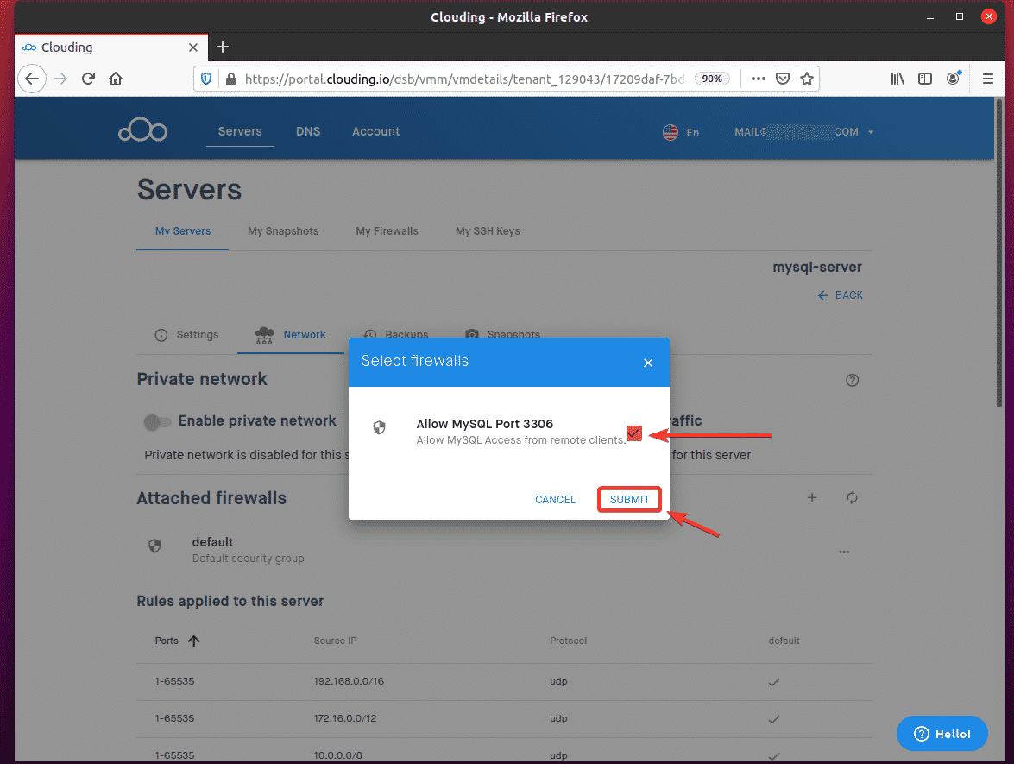
Task: Open Firefox hamburger application menu
Action: tap(988, 79)
